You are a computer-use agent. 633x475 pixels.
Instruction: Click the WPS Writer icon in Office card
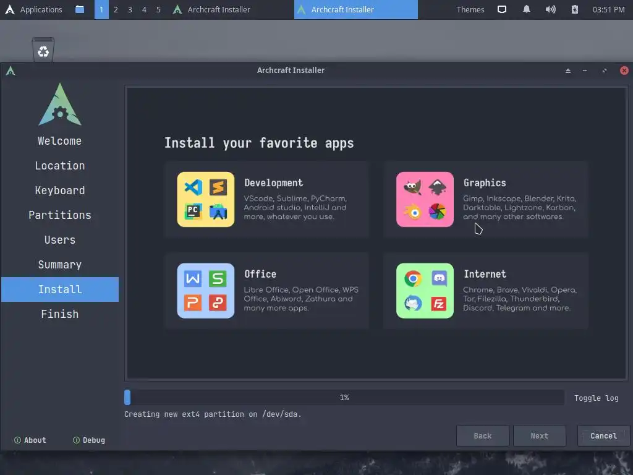pyautogui.click(x=193, y=279)
